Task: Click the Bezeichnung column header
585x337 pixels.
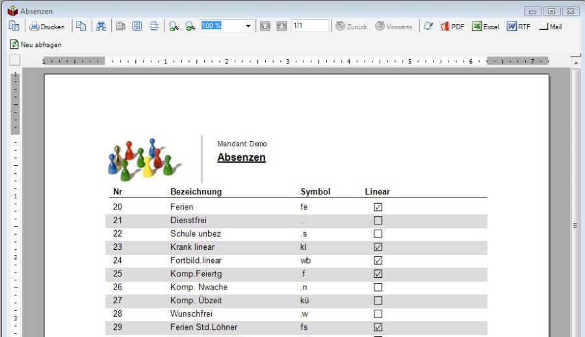Action: click(x=196, y=192)
